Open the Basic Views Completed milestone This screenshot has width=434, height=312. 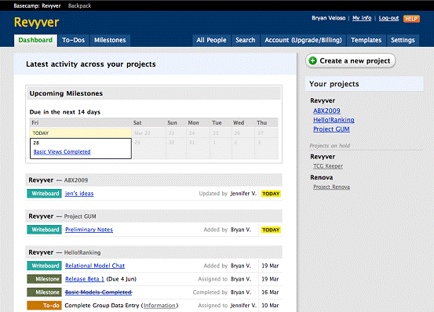click(x=62, y=152)
